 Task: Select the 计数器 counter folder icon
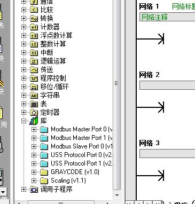pyautogui.click(x=34, y=27)
